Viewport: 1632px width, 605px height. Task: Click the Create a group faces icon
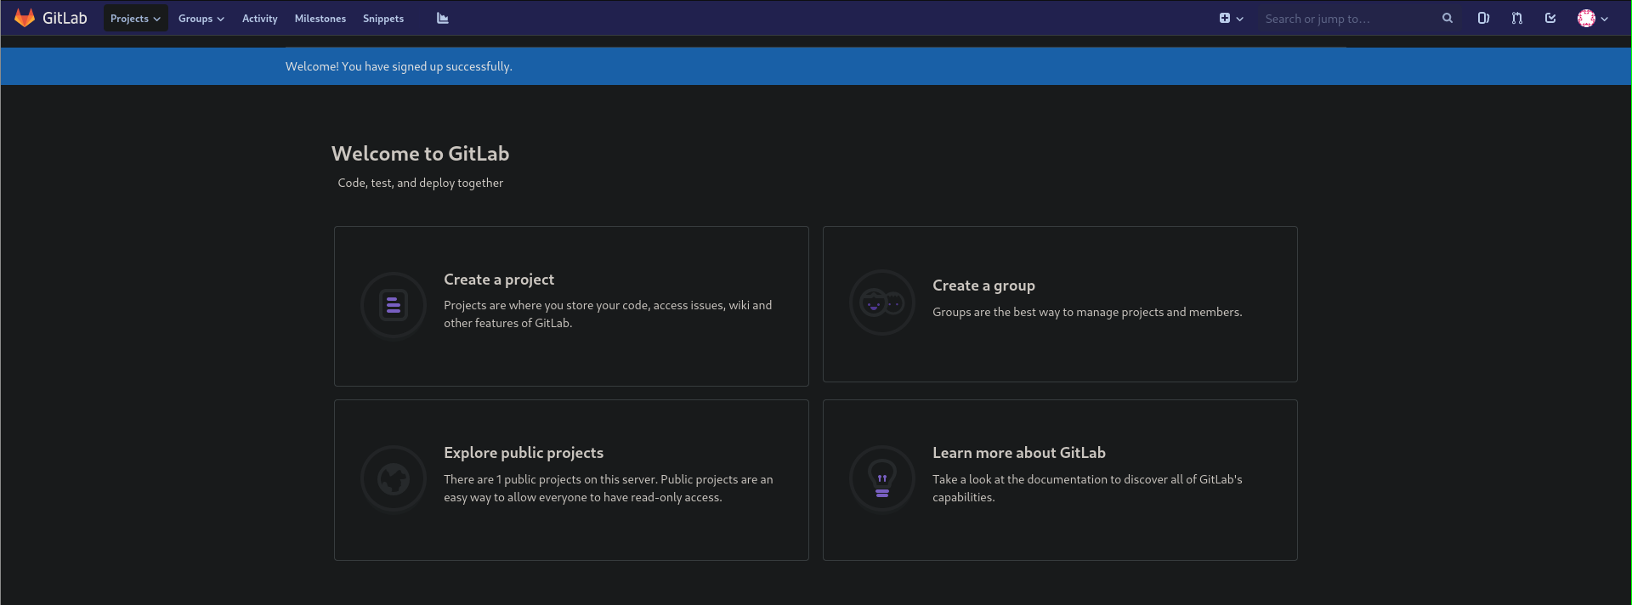pyautogui.click(x=882, y=302)
